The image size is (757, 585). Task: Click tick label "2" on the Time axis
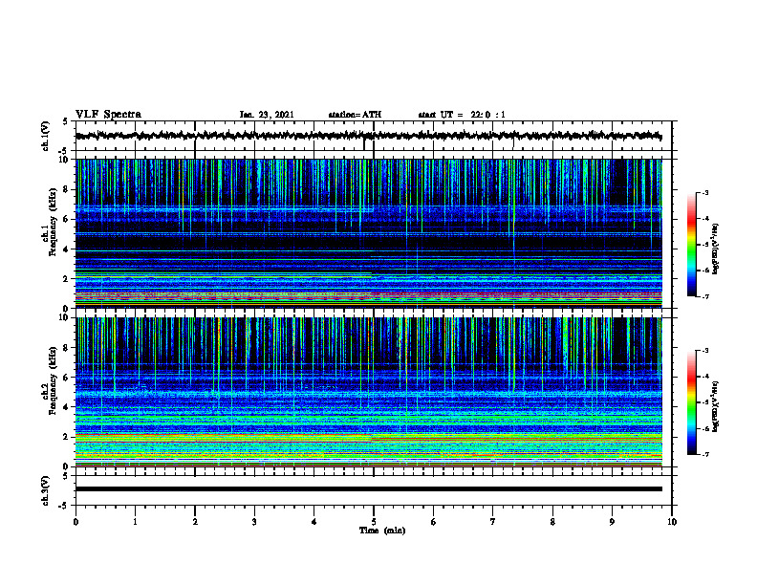pos(195,521)
